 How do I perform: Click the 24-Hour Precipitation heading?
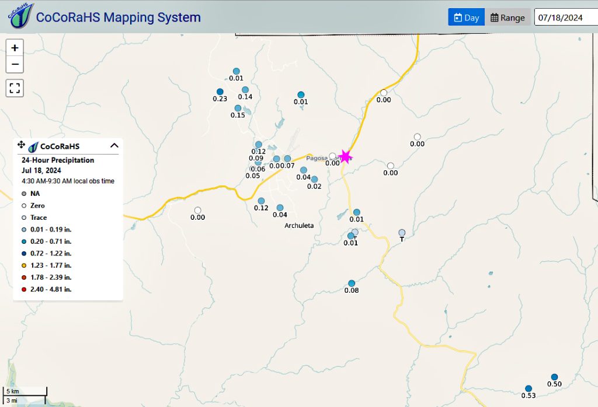point(58,160)
